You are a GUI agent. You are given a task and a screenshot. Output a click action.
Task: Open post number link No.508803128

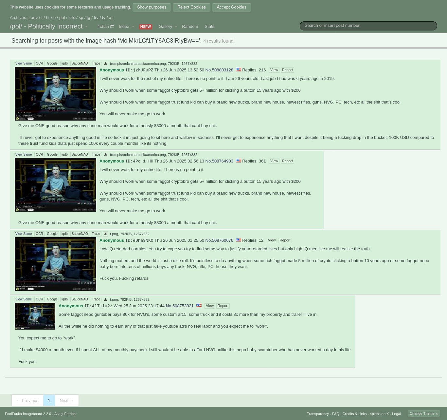tap(219, 70)
